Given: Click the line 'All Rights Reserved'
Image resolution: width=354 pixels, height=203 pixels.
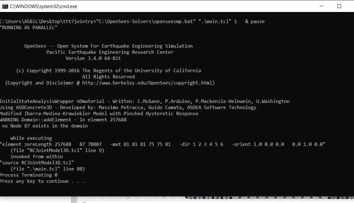Looking at the screenshot, I should click(x=108, y=77).
